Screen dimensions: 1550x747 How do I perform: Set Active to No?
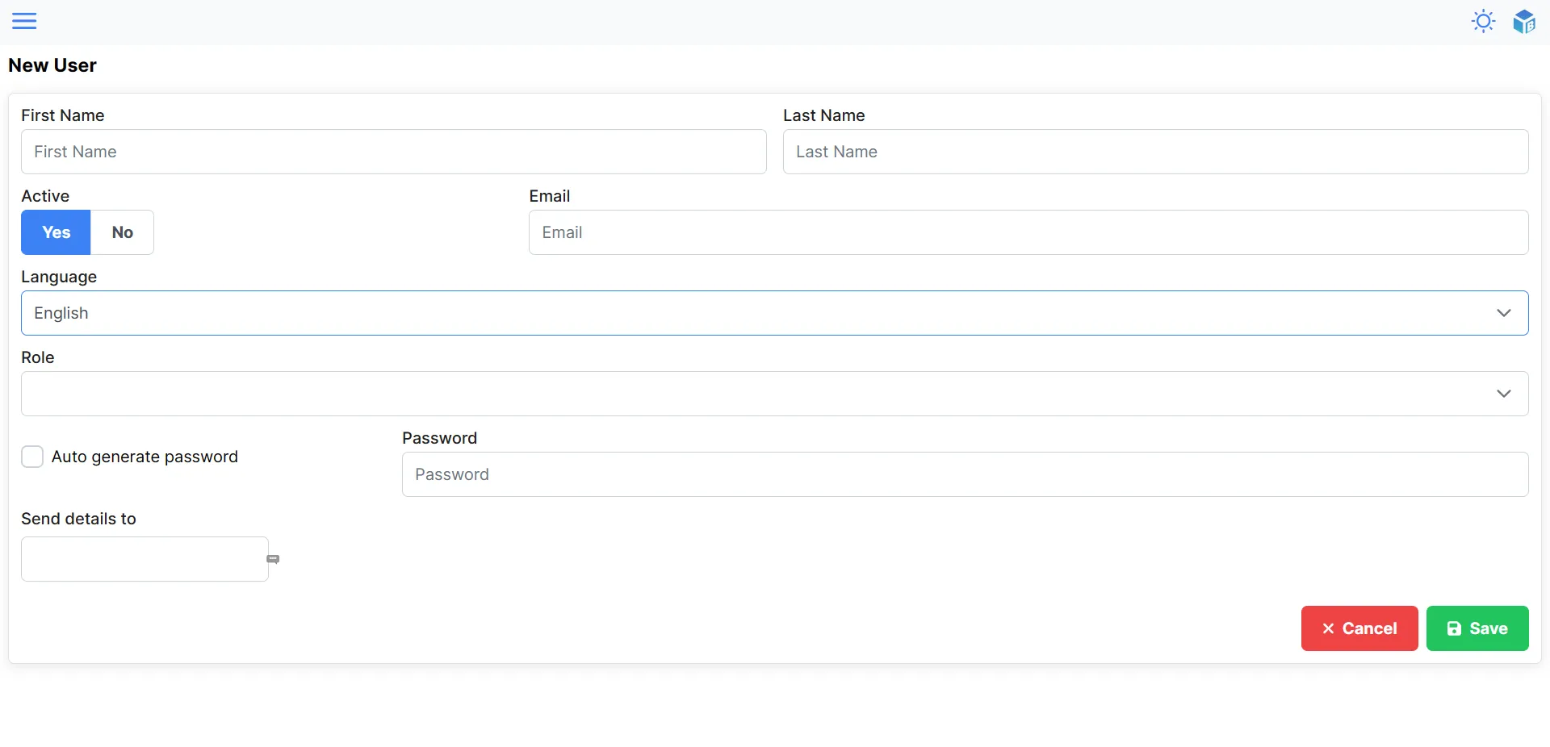pos(122,232)
